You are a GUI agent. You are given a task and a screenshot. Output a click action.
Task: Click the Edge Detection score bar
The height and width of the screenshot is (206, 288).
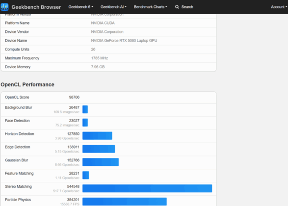(x=99, y=149)
